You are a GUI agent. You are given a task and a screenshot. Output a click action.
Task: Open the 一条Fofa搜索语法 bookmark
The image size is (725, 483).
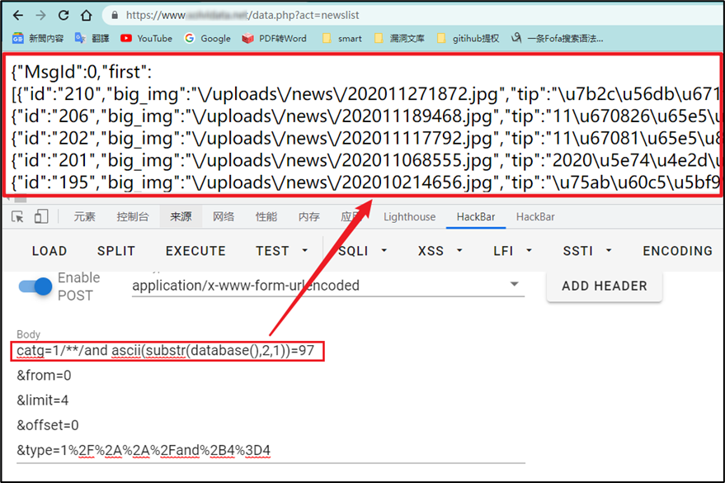pos(558,39)
